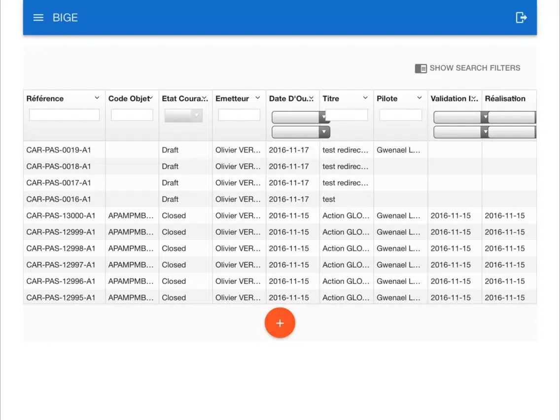Click the Emetteur filter text box
Viewport: 560px width, 420px height.
[239, 115]
